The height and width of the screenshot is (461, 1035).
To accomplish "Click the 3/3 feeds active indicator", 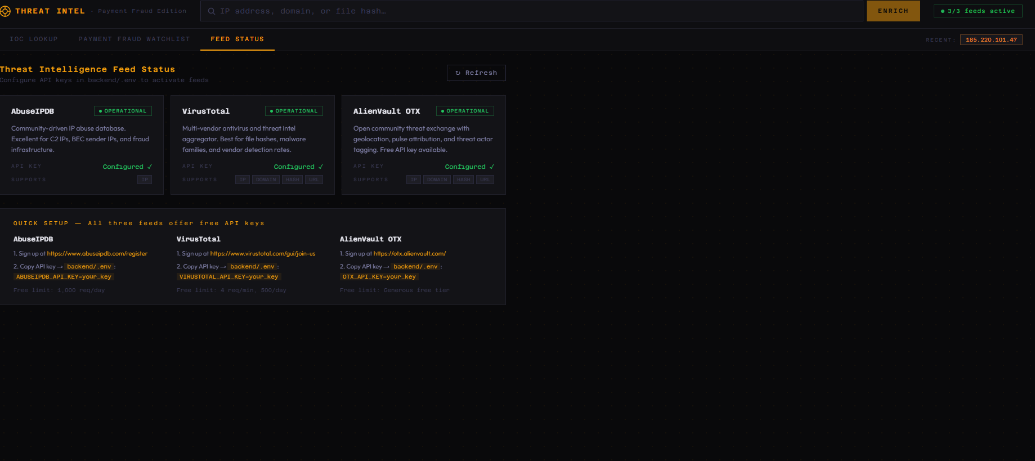I will tap(978, 11).
